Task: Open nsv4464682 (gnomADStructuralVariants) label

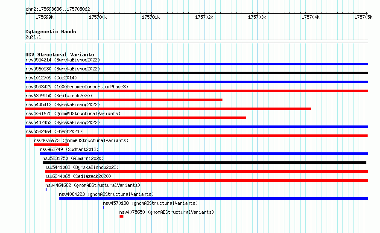Action: (x=93, y=185)
